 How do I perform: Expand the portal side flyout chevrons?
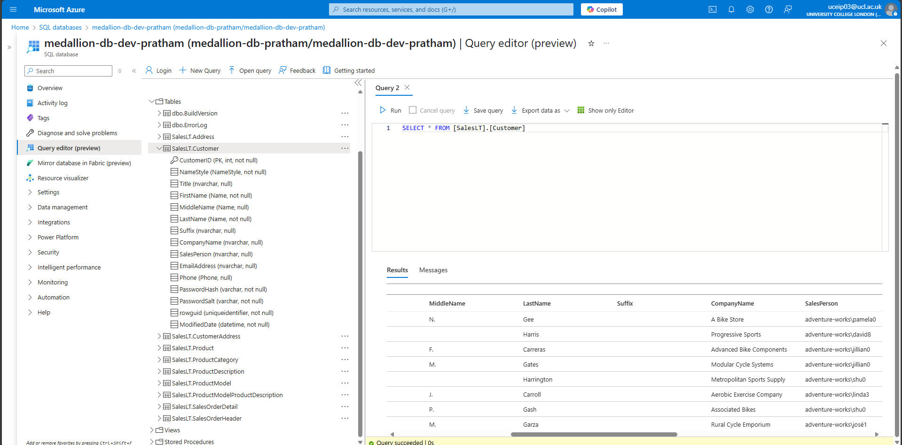(9, 47)
